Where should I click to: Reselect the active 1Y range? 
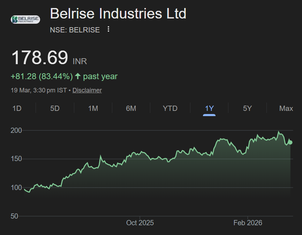209,108
